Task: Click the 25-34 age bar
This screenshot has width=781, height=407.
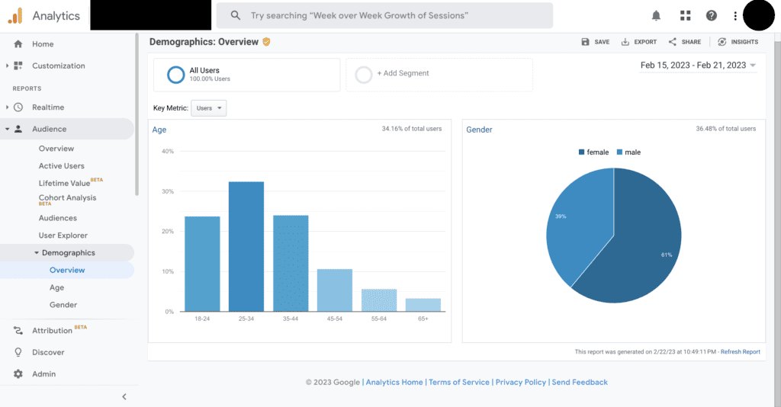Action: pos(246,247)
